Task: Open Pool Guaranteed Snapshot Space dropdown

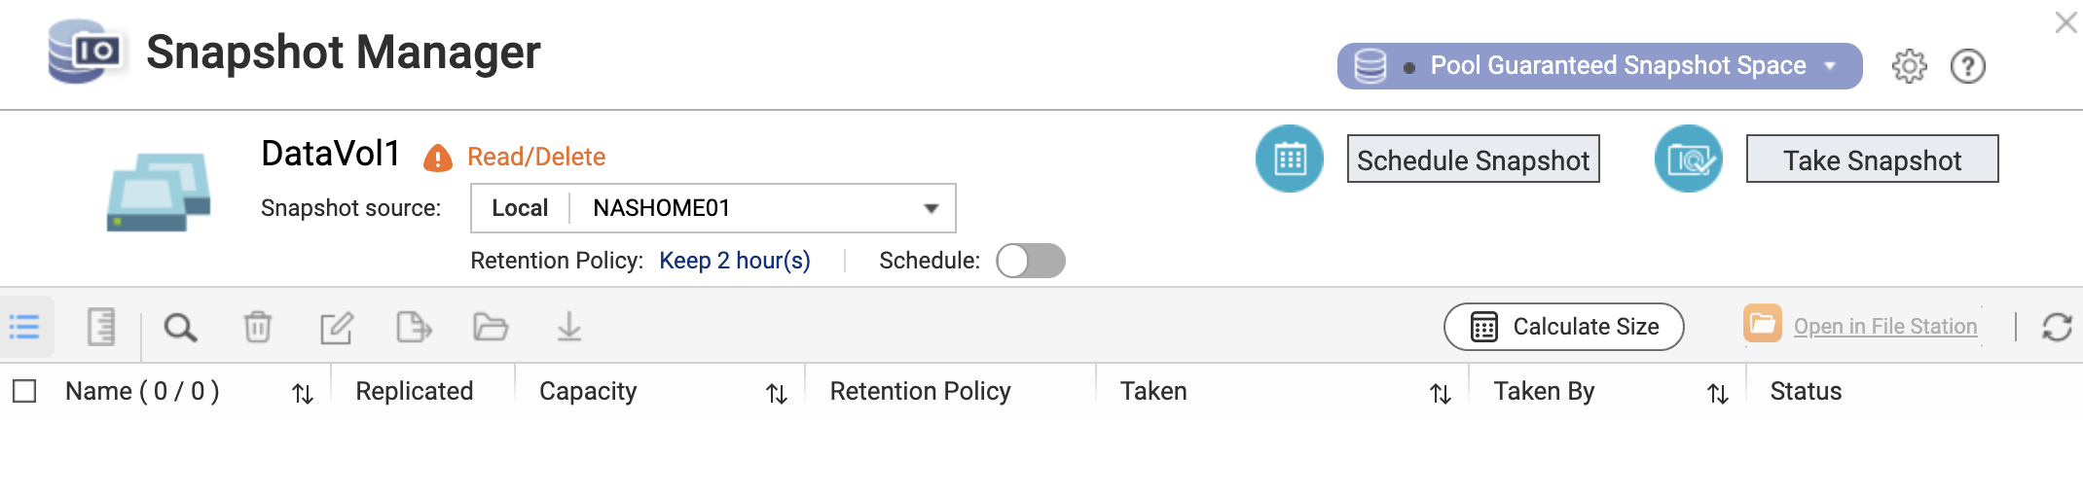Action: point(1599,66)
